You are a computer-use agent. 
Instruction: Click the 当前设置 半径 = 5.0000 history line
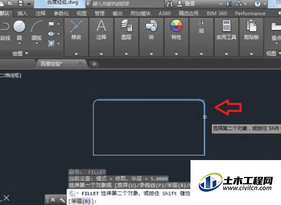click(x=118, y=179)
